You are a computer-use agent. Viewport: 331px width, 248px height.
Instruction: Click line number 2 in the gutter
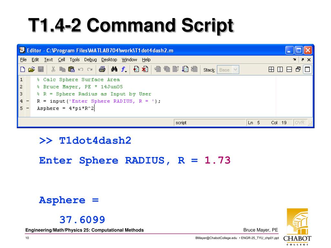[x=21, y=87]
